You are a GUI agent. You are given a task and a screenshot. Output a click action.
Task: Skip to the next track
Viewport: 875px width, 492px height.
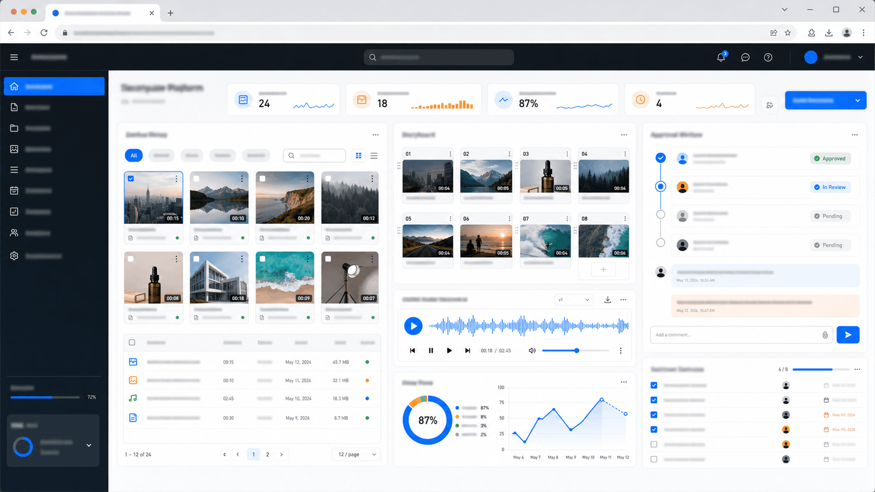point(467,351)
